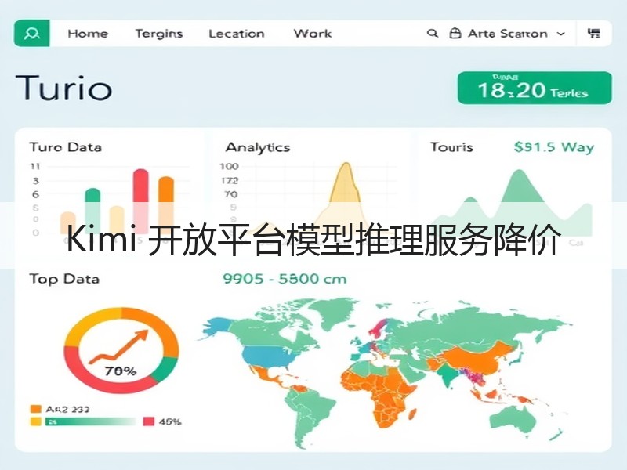The height and width of the screenshot is (470, 627).
Task: Click the green 18:20 Terles button
Action: point(535,89)
